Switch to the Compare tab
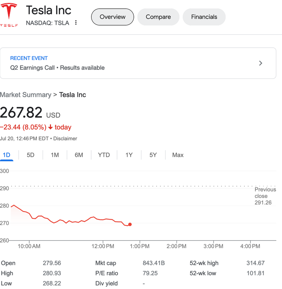 (158, 17)
